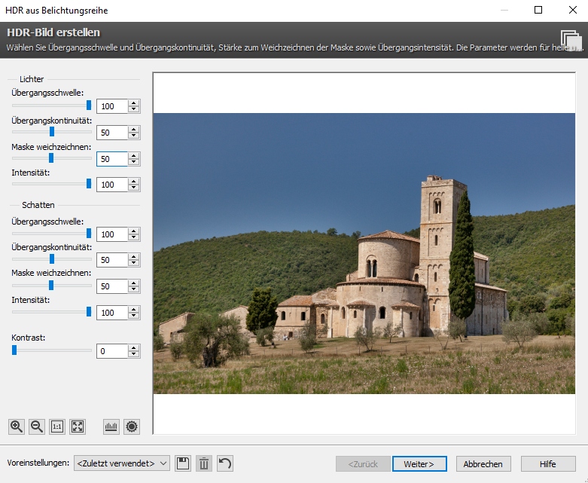Click Schatten Maske weichzeichnen slider
588x483 pixels.
pos(52,286)
